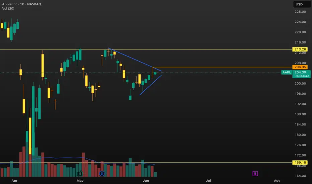Click the 220.00 price axis label
312x184 pixels.
(x=300, y=32)
